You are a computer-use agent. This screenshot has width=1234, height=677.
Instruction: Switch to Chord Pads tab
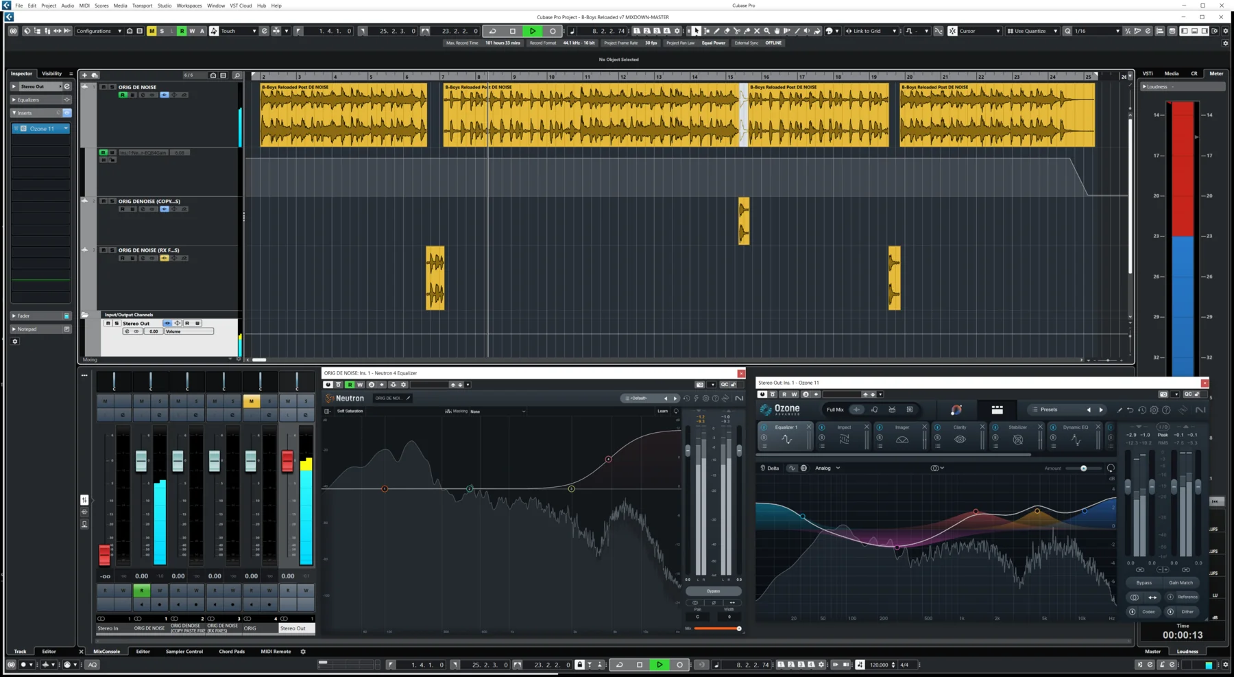point(232,652)
